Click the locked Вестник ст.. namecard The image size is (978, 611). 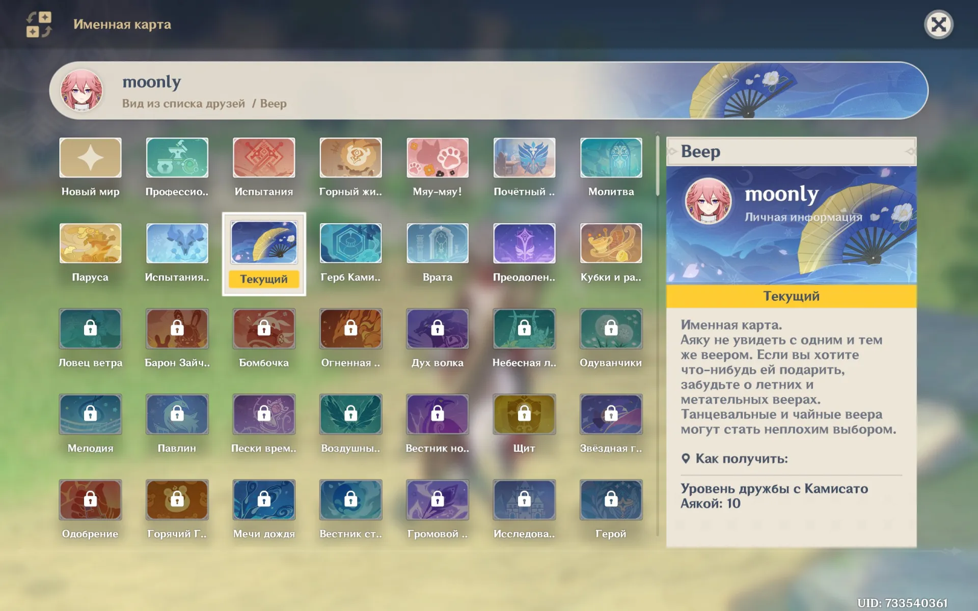[x=350, y=500]
